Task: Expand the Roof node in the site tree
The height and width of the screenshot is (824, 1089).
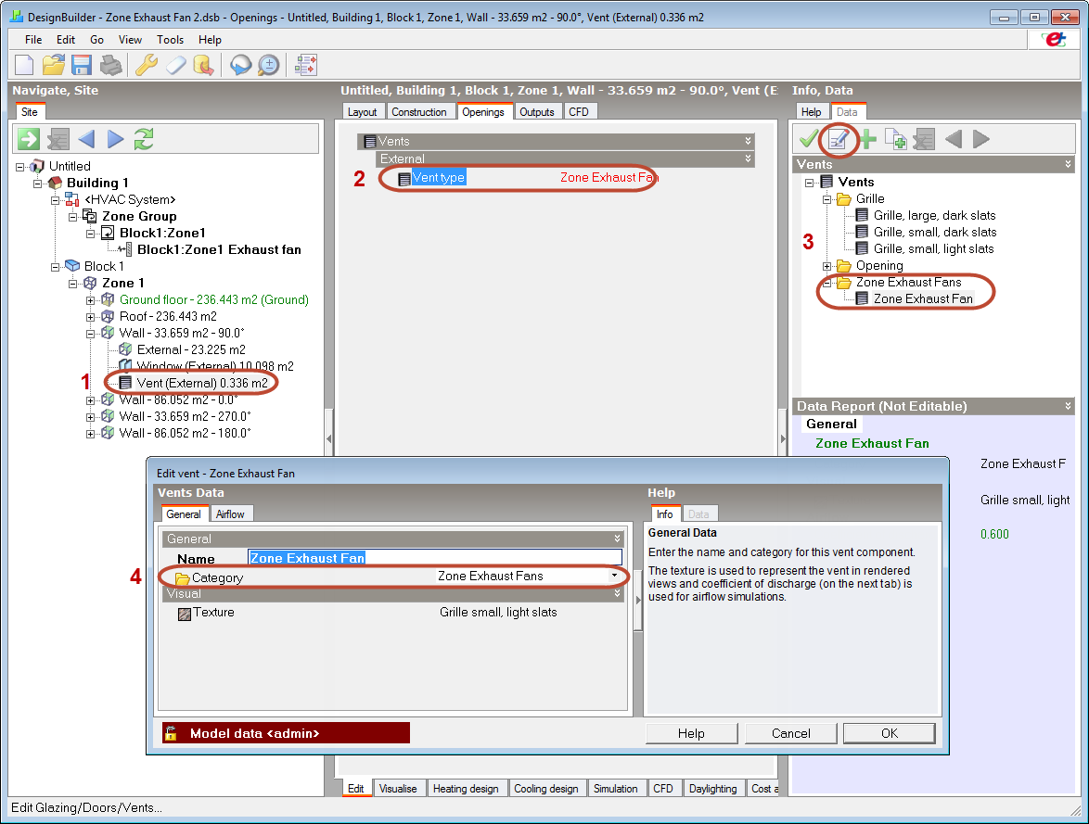Action: click(91, 317)
